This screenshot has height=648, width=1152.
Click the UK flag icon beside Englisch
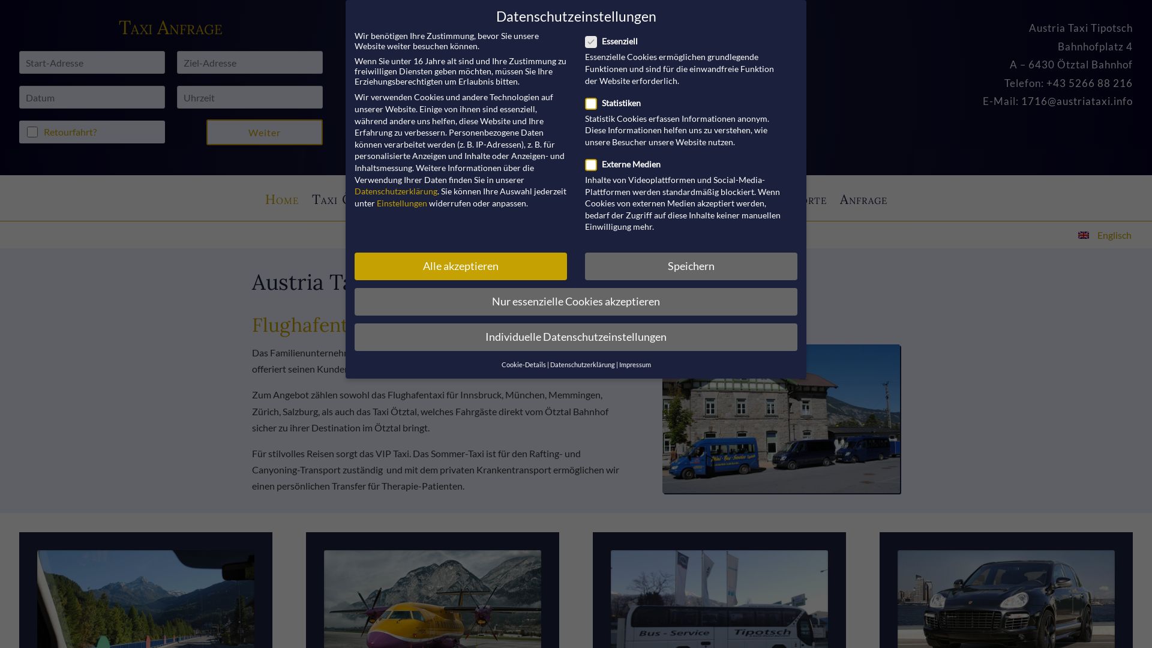(1083, 235)
